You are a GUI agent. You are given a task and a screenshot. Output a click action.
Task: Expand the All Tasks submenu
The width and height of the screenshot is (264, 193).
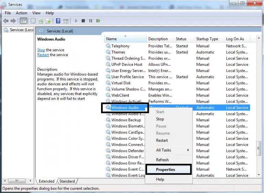(169, 150)
